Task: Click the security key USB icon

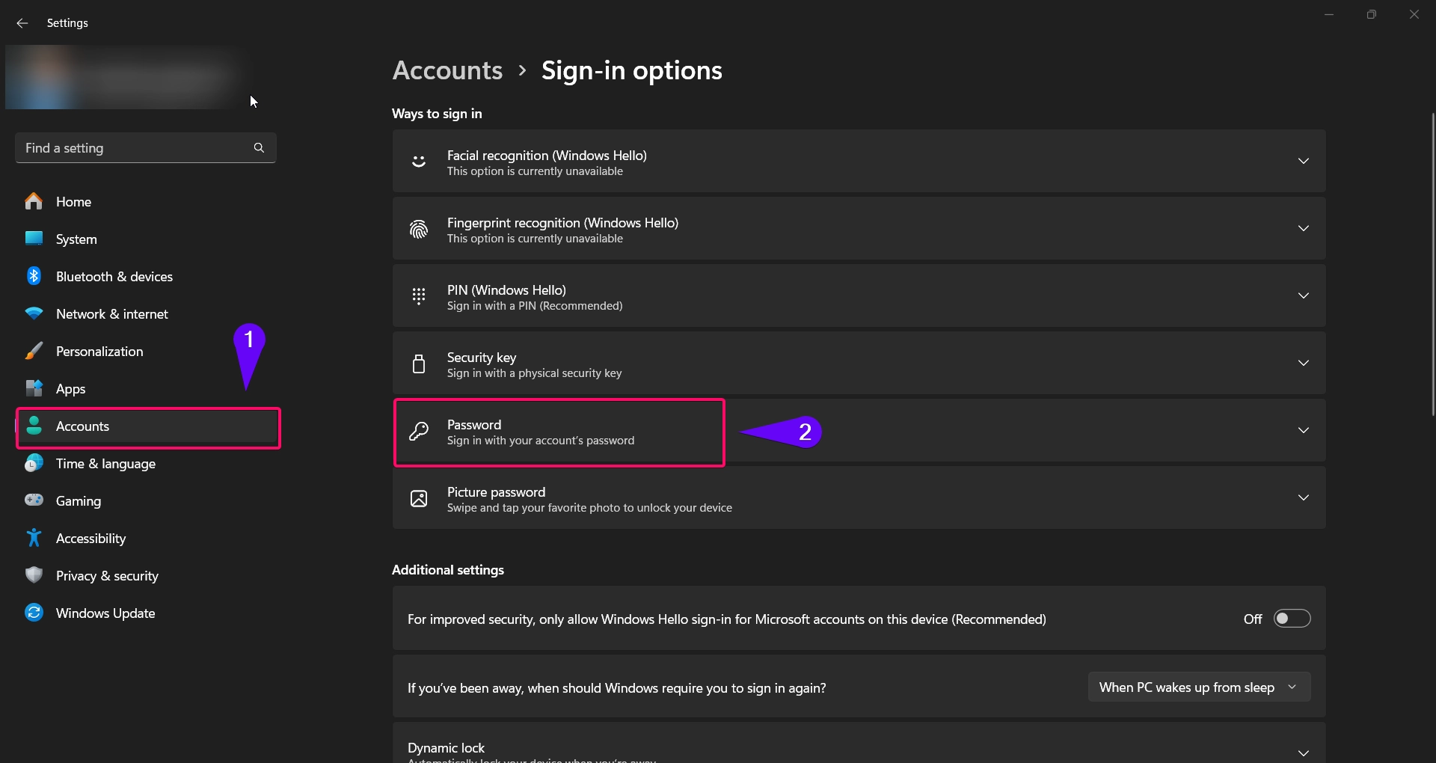Action: pyautogui.click(x=419, y=364)
